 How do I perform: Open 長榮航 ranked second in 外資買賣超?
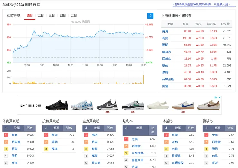coord(16,142)
